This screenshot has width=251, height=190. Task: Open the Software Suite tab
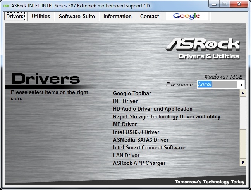click(77, 16)
